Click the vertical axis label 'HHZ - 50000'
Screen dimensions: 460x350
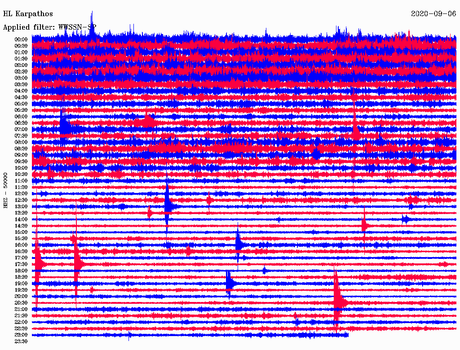pos(5,191)
